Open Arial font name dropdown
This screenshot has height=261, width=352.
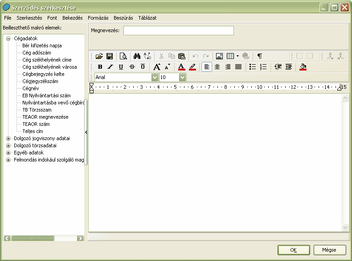point(155,77)
